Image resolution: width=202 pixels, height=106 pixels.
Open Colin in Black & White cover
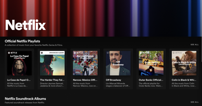pyautogui.click(x=184, y=63)
